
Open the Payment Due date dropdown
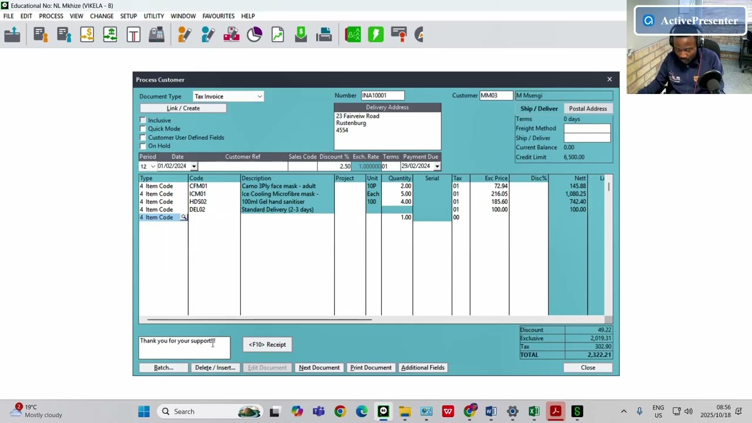click(437, 166)
